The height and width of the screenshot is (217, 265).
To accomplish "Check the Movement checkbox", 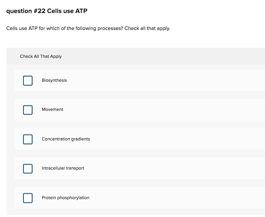I will (x=28, y=110).
